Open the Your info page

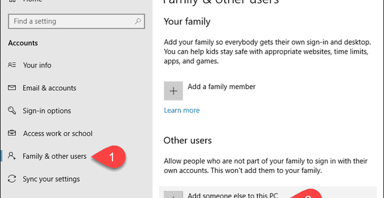click(x=37, y=65)
